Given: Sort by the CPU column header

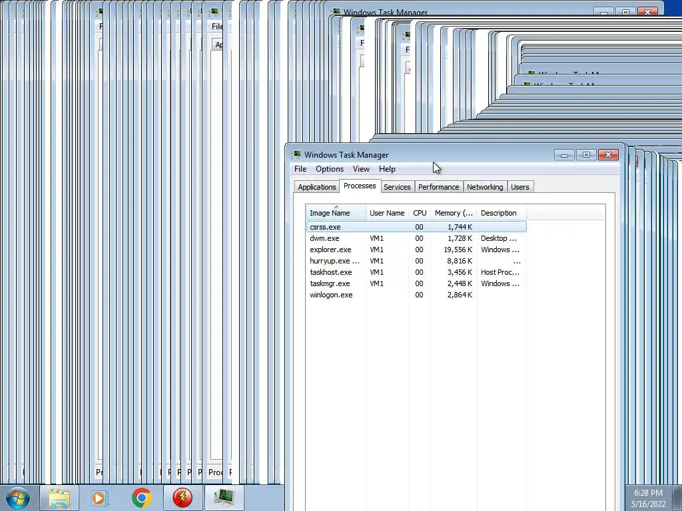Looking at the screenshot, I should click(x=420, y=213).
